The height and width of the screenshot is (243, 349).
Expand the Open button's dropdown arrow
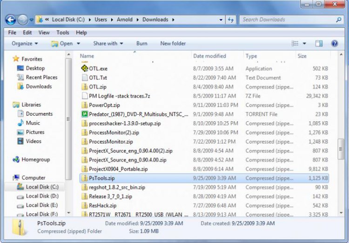(x=78, y=44)
